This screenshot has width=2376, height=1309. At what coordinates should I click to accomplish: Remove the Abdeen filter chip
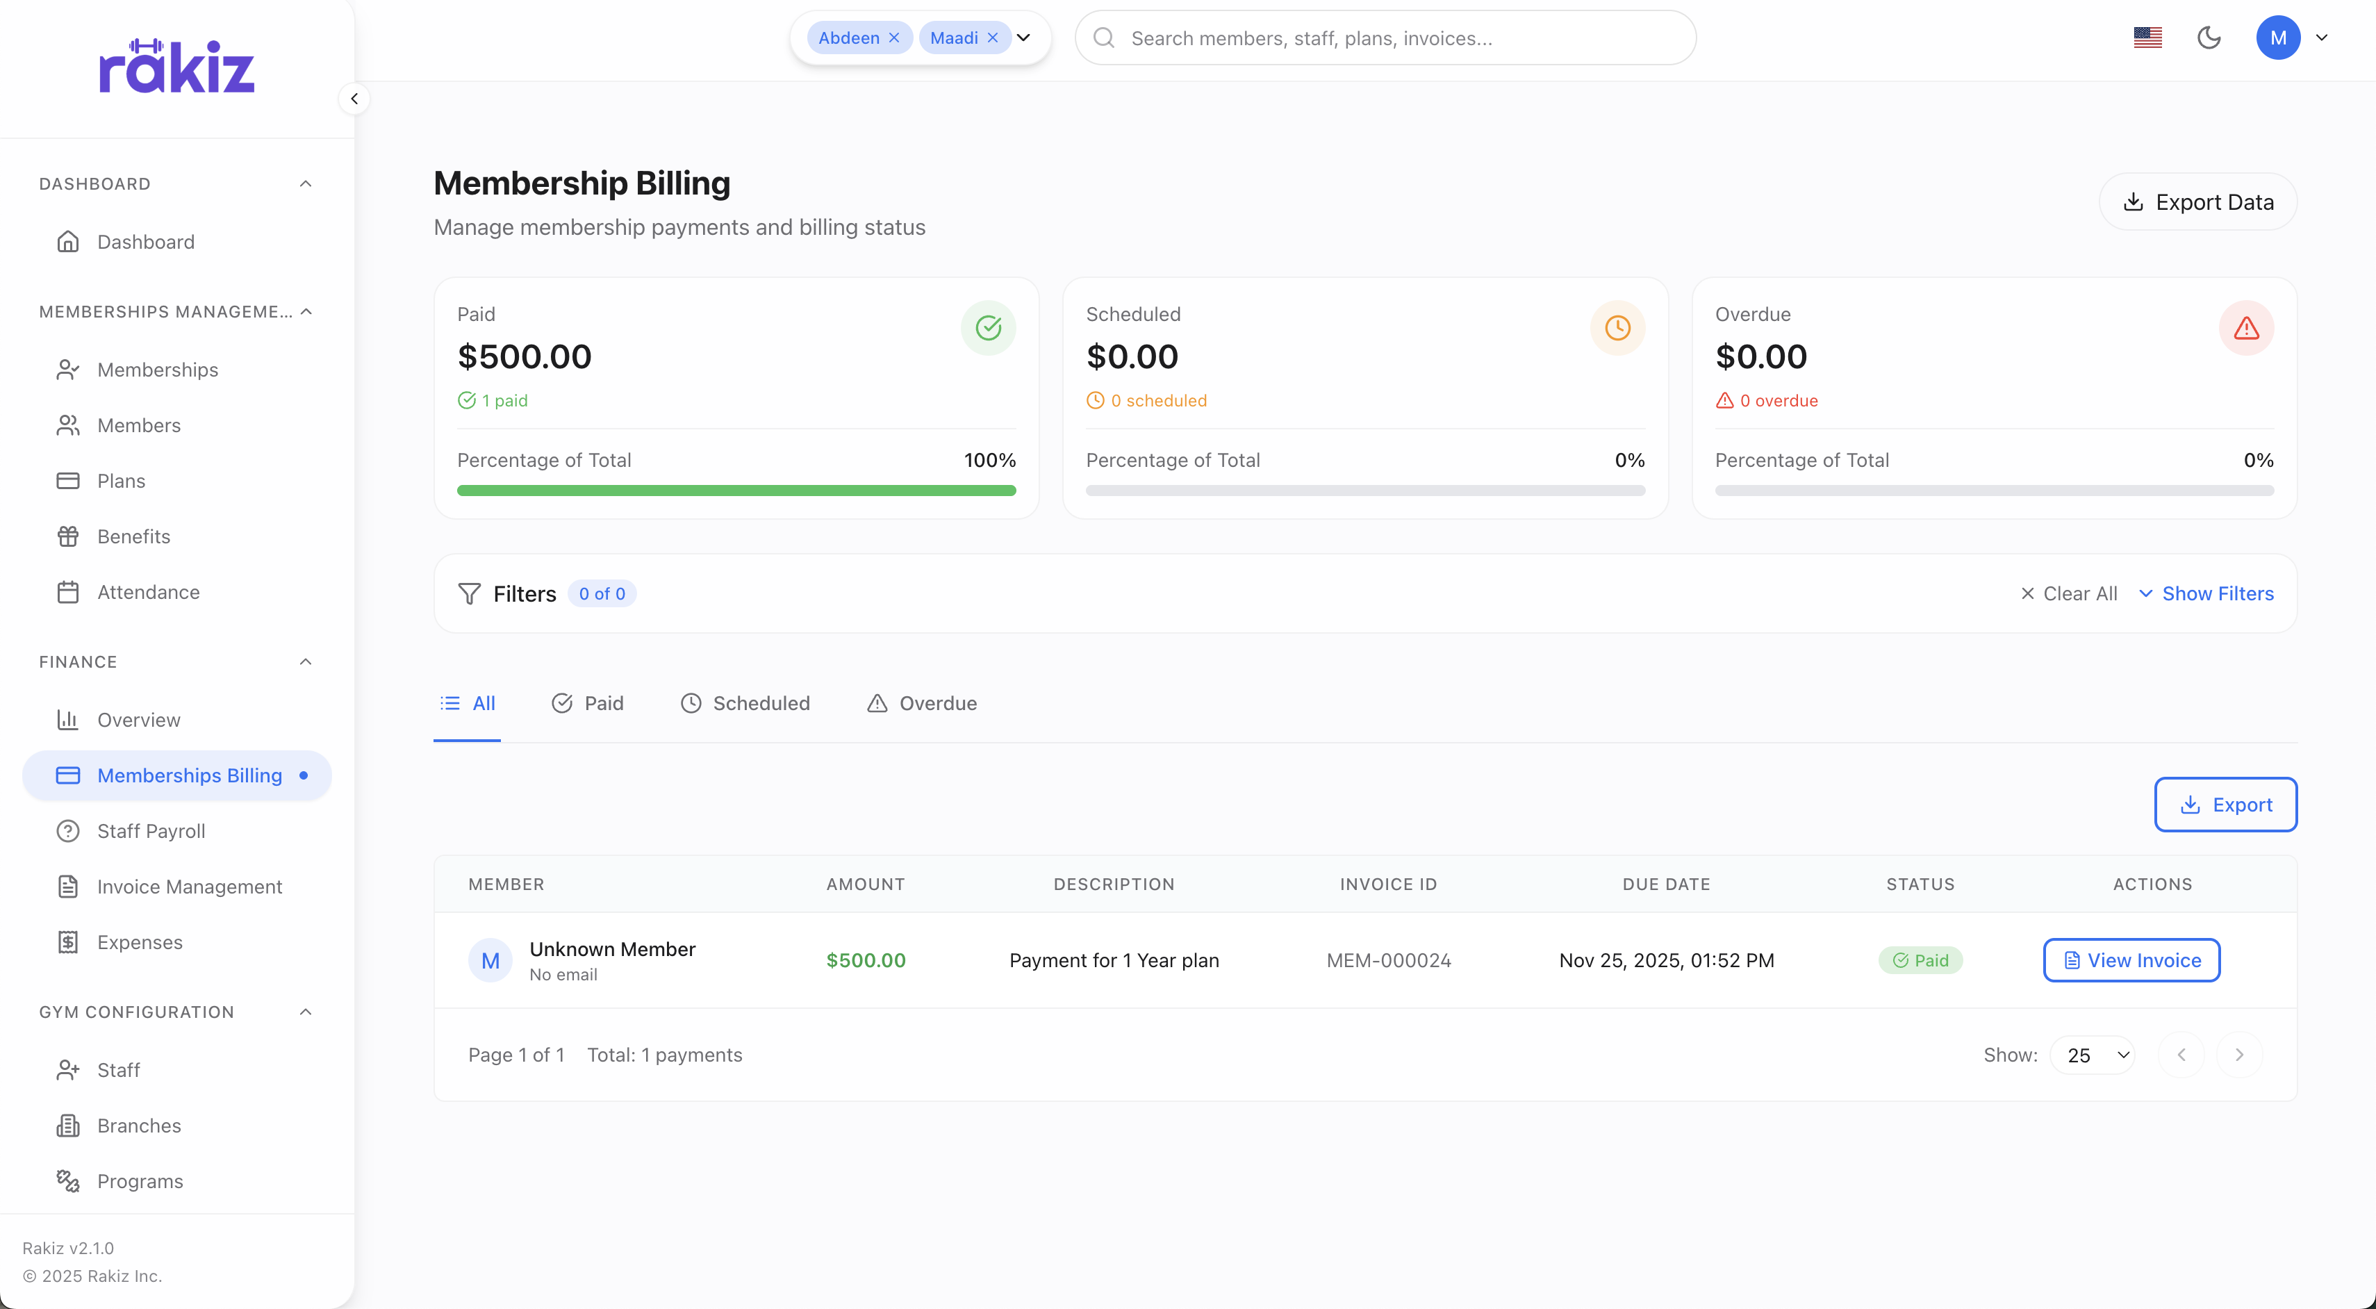tap(893, 37)
